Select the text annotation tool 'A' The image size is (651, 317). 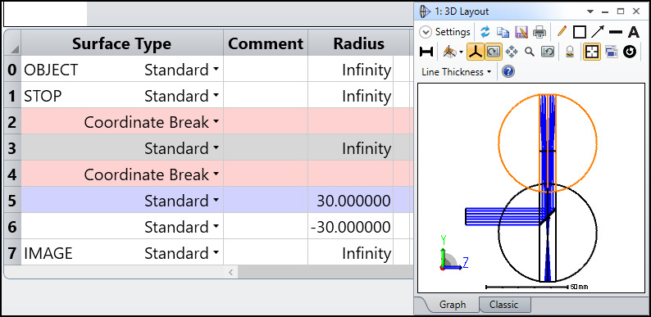click(x=633, y=32)
